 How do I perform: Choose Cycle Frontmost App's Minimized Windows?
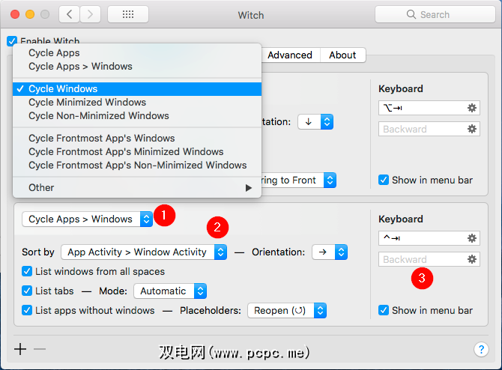[137, 151]
